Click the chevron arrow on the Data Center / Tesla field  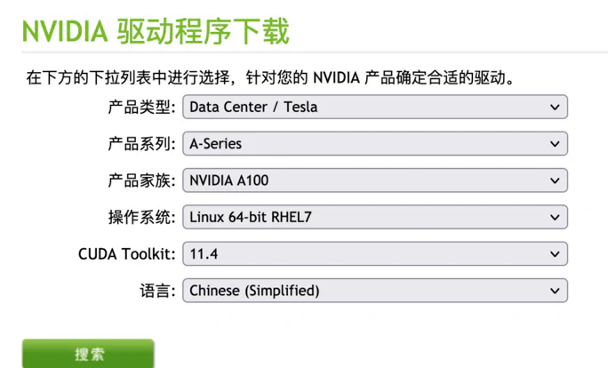pos(556,108)
